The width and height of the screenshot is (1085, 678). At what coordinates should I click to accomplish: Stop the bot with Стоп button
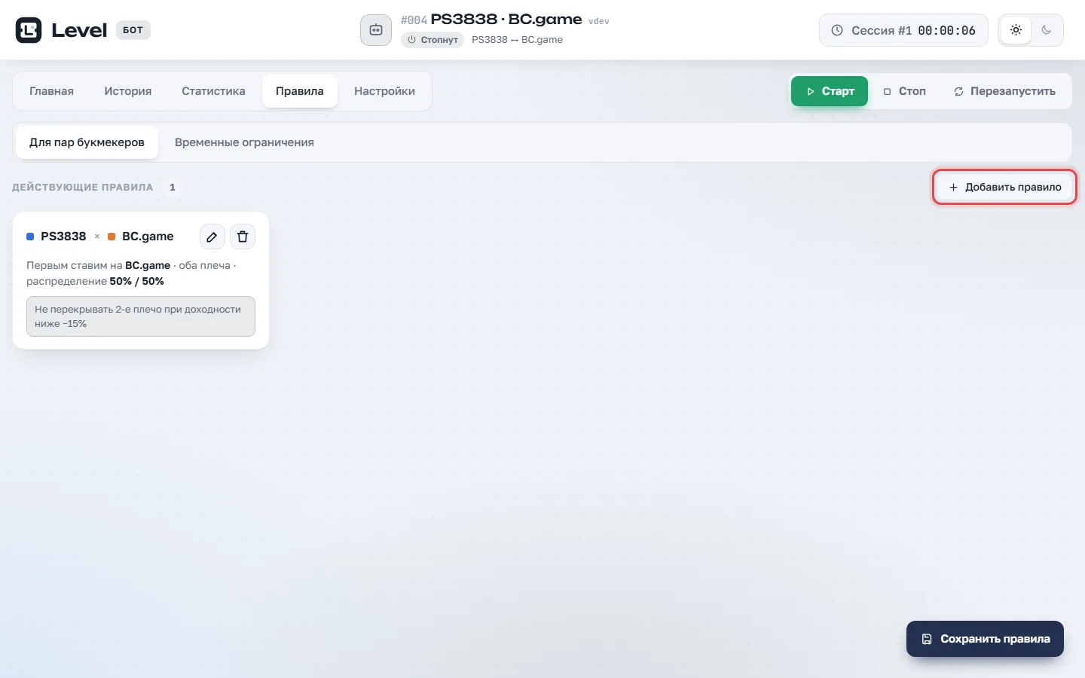click(x=904, y=91)
